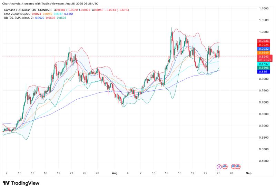Click the TradingView logo
Screen dimensions: 276x190
21,183
